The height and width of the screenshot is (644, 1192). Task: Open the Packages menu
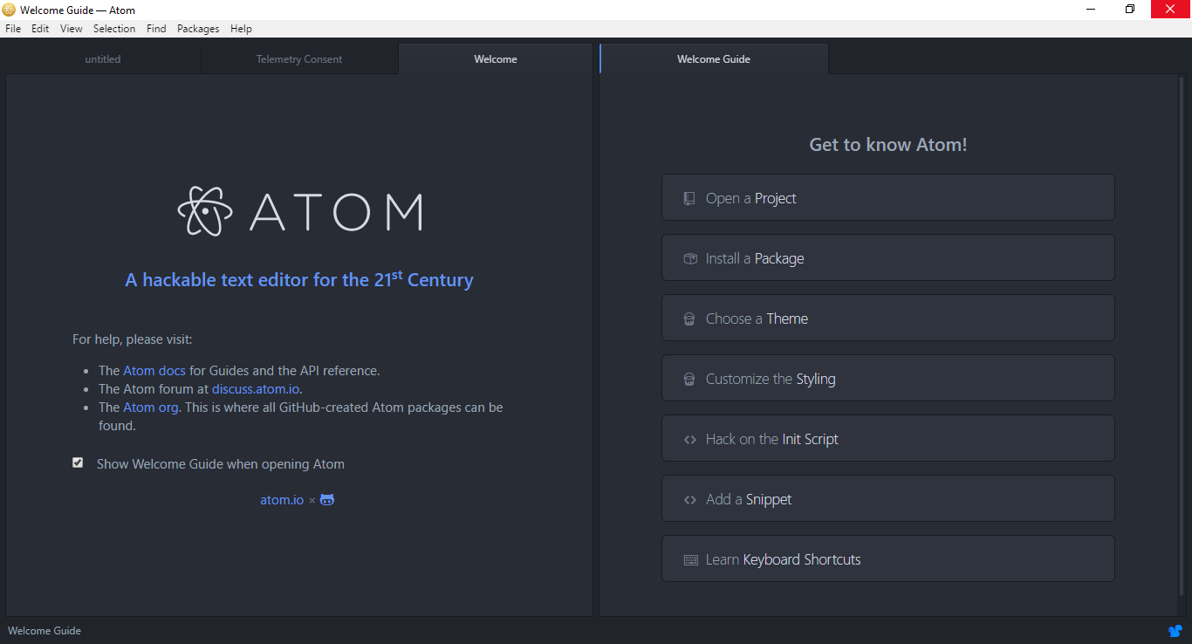click(198, 29)
